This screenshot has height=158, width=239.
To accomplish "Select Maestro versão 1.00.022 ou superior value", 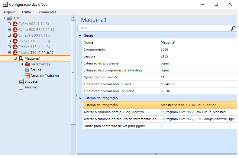I will coord(198,105).
